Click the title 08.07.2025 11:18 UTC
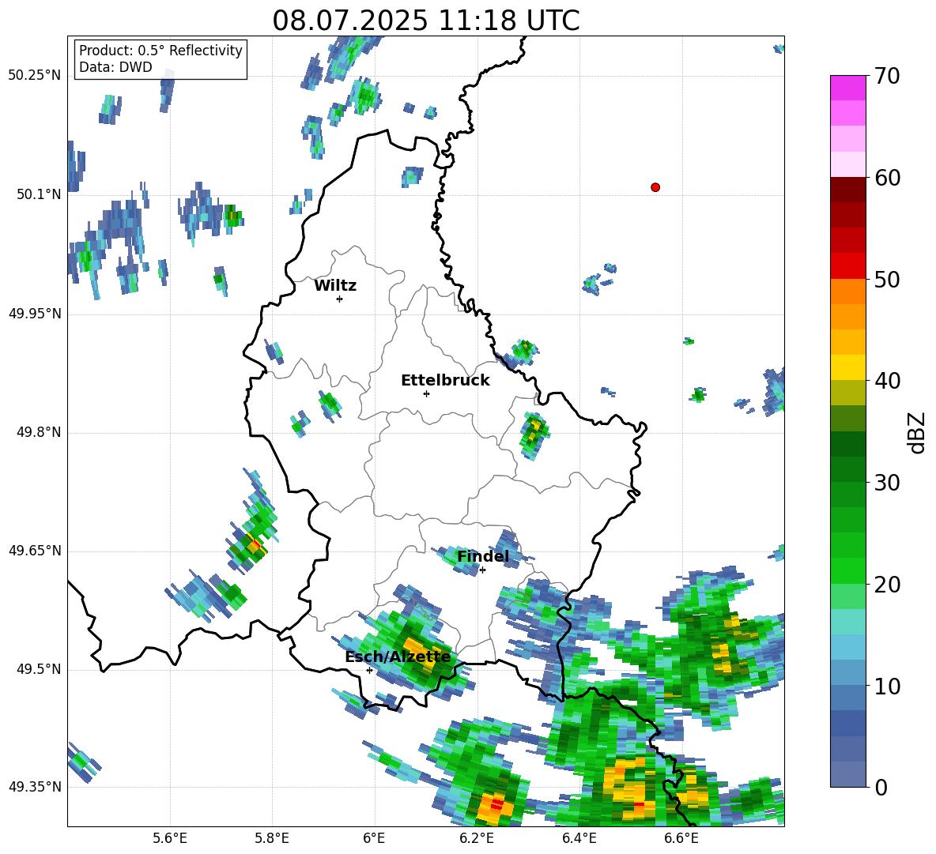This screenshot has width=936, height=854. [425, 21]
